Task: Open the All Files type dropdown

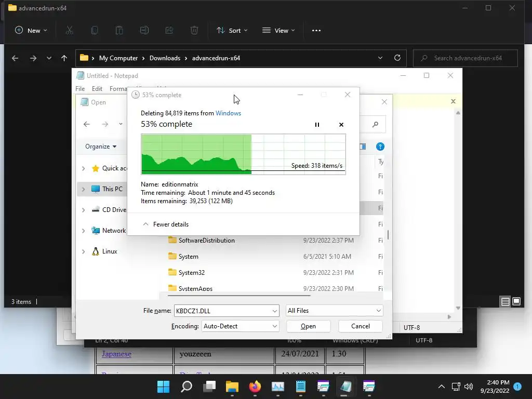Action: click(x=334, y=311)
